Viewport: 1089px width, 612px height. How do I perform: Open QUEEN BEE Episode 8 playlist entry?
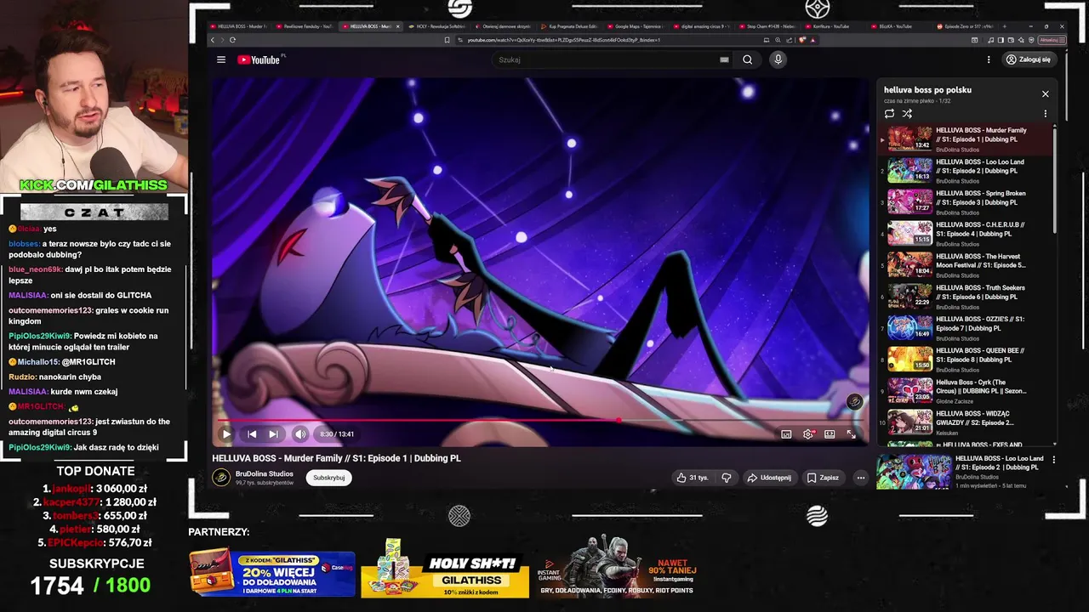pos(966,360)
